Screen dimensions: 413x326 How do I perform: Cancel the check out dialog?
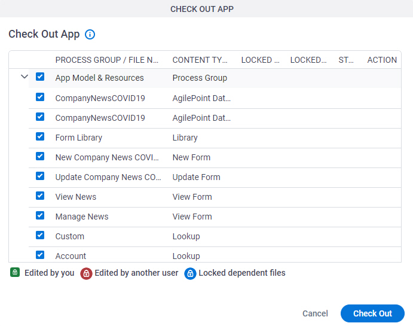click(x=315, y=313)
